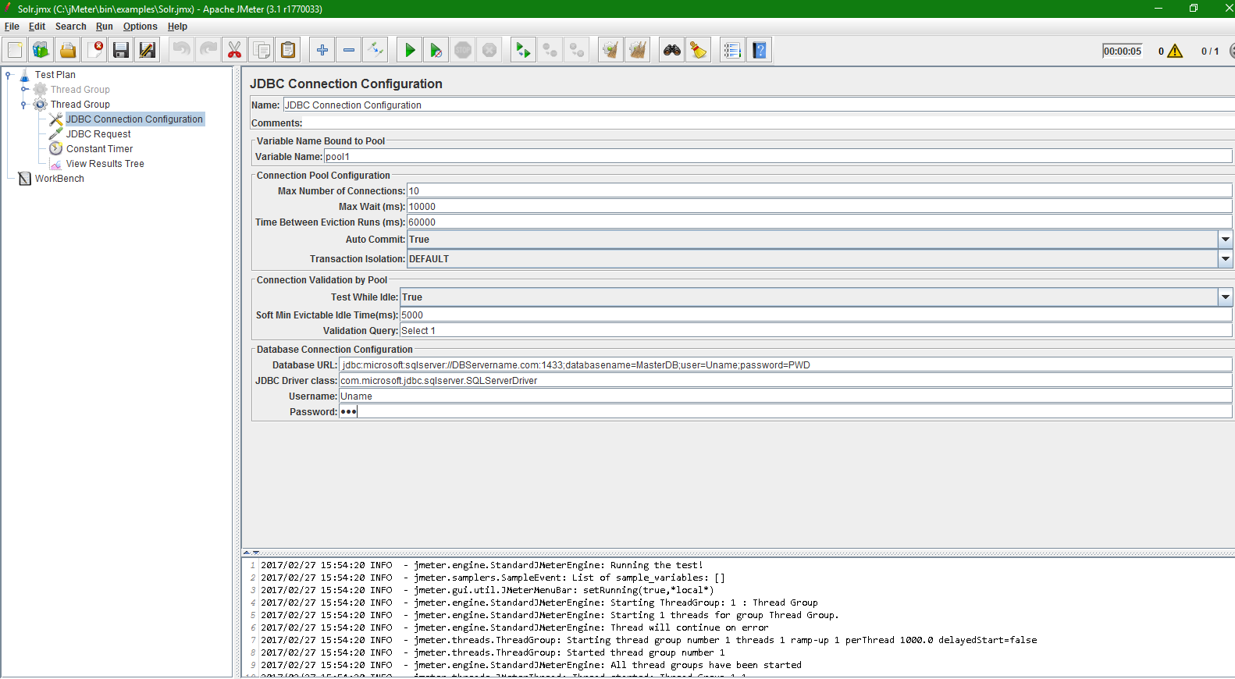Select View Results Tree item
Screen dimensions: 1235x679
[x=105, y=164]
